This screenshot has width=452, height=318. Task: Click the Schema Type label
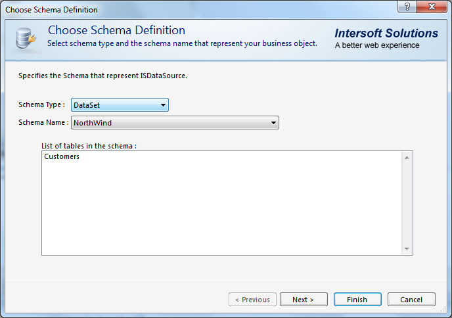click(x=41, y=105)
